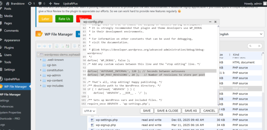Place cursor on the WP_POST_REVISIONS line
The image size is (267, 130).
[x=146, y=75]
